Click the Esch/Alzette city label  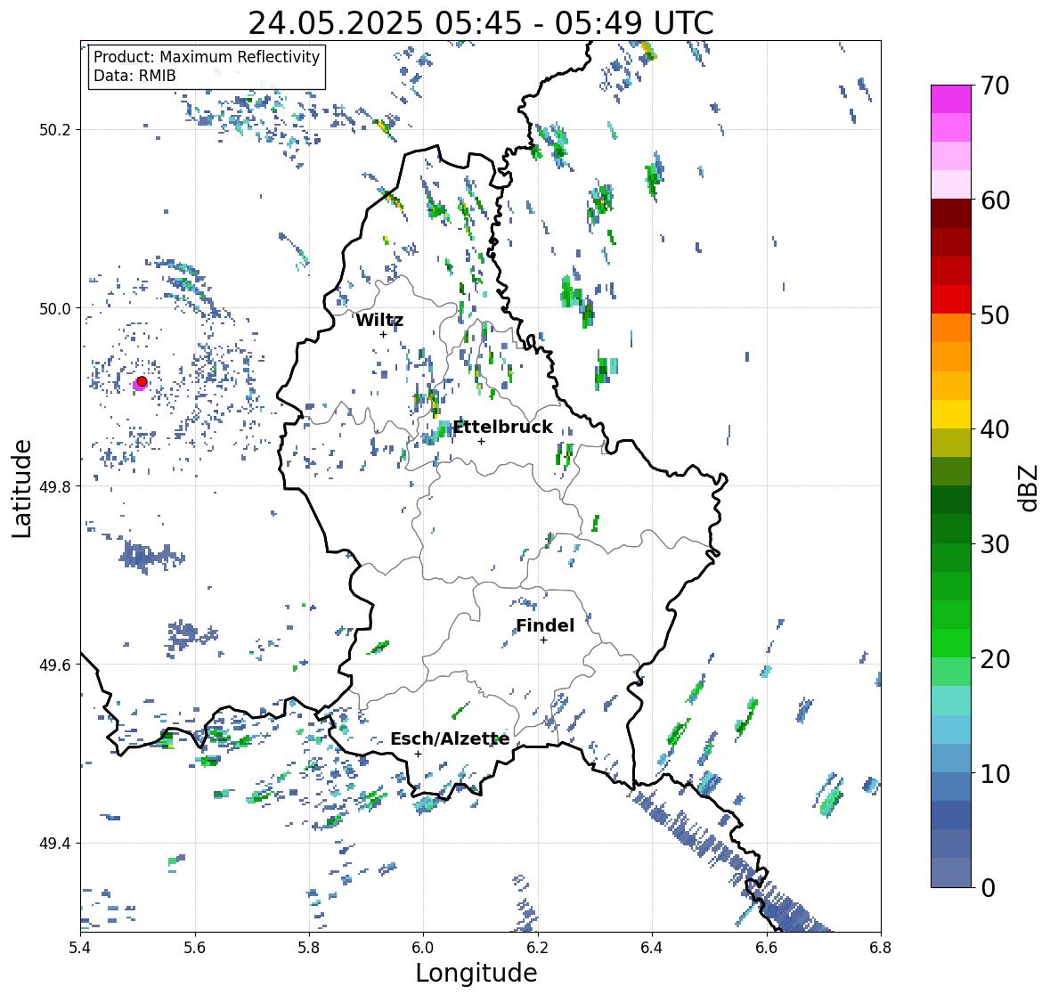point(450,738)
